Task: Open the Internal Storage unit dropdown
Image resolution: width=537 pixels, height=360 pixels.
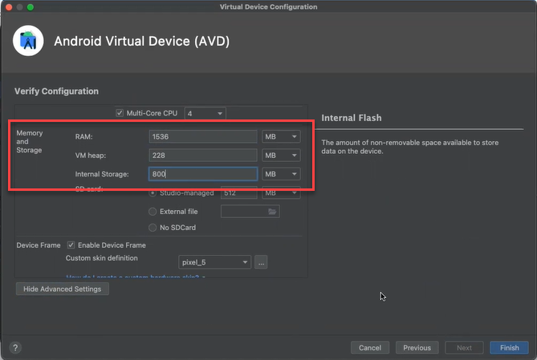Action: (282, 174)
